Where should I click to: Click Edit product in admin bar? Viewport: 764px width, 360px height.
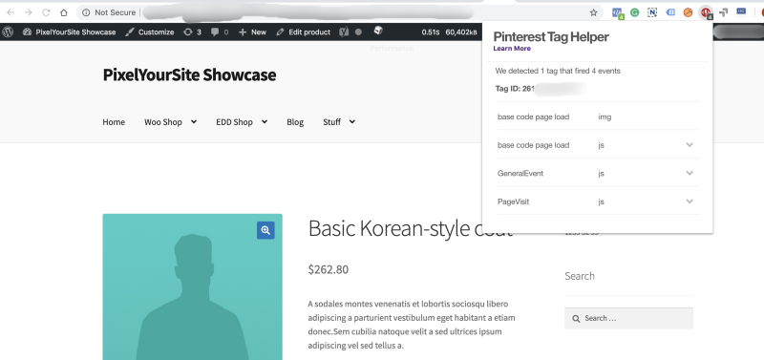pos(303,32)
